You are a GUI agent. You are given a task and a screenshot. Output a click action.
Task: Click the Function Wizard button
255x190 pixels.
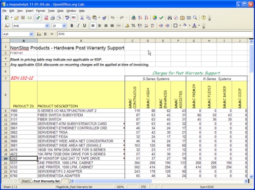[x=39, y=34]
